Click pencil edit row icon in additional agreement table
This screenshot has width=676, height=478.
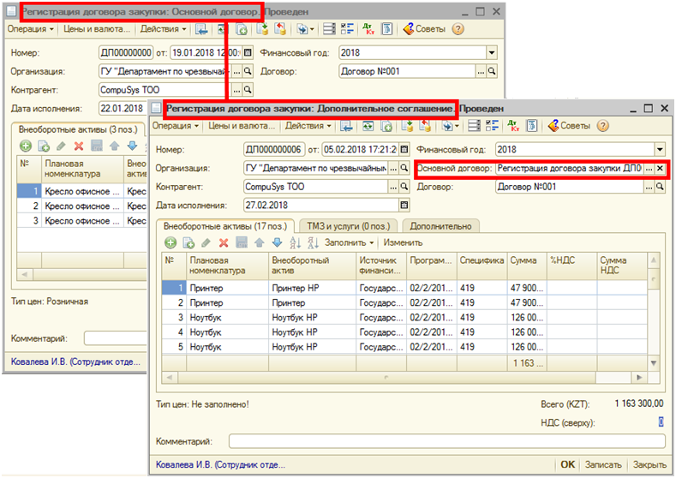(206, 243)
